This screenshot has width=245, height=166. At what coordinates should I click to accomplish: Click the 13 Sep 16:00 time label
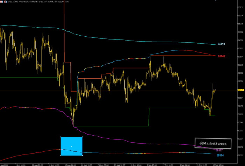202,165
